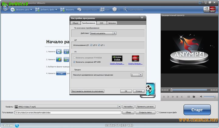Expand the Загрузить диск dropdown arrow

[x=31, y=9]
